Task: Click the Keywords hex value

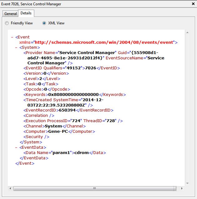Action: 73,94
